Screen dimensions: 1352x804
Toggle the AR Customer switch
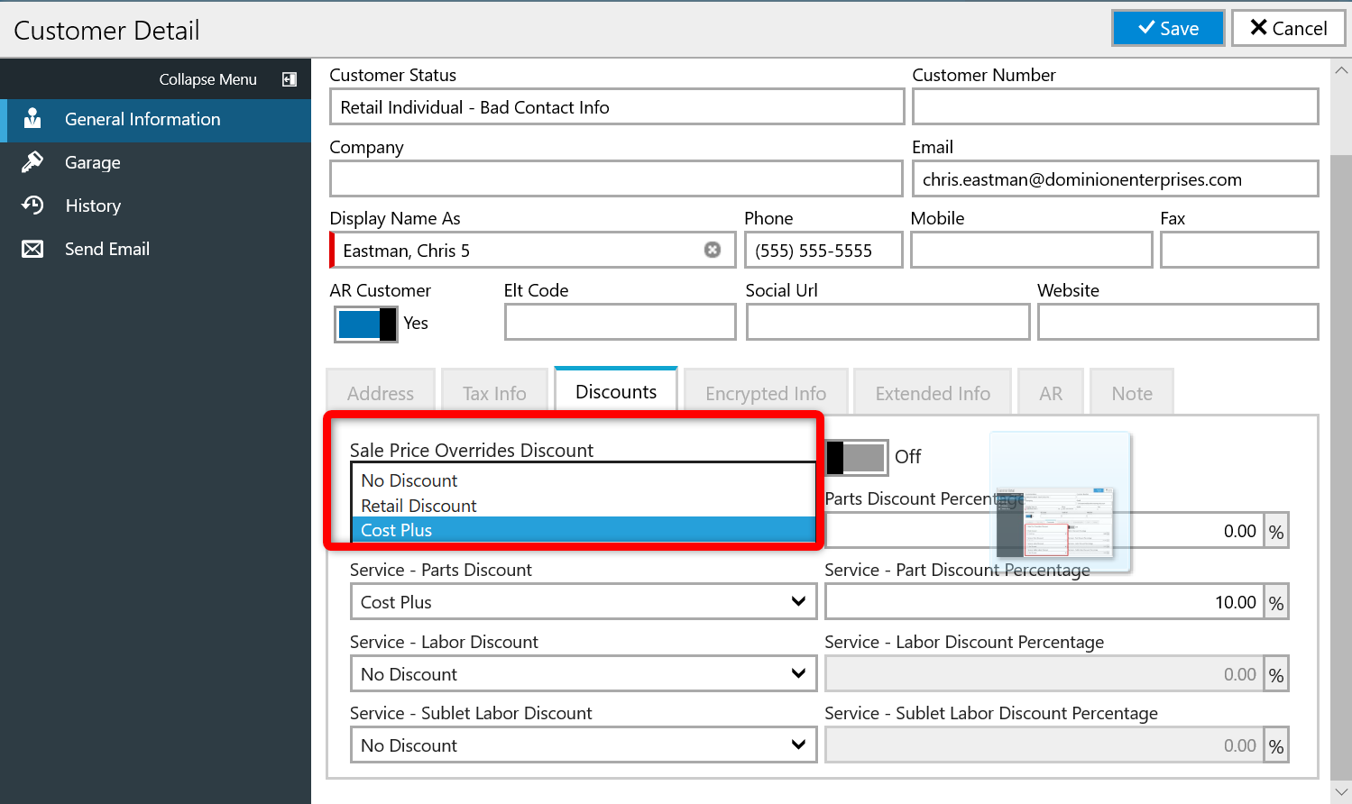coord(365,324)
